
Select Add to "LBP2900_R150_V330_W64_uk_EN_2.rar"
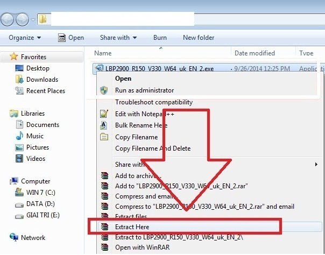[x=181, y=186]
